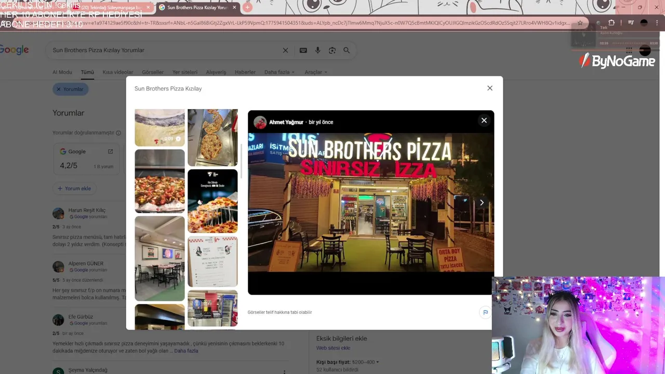The image size is (665, 374).
Task: Open the AI Modu tab
Action: 62,72
